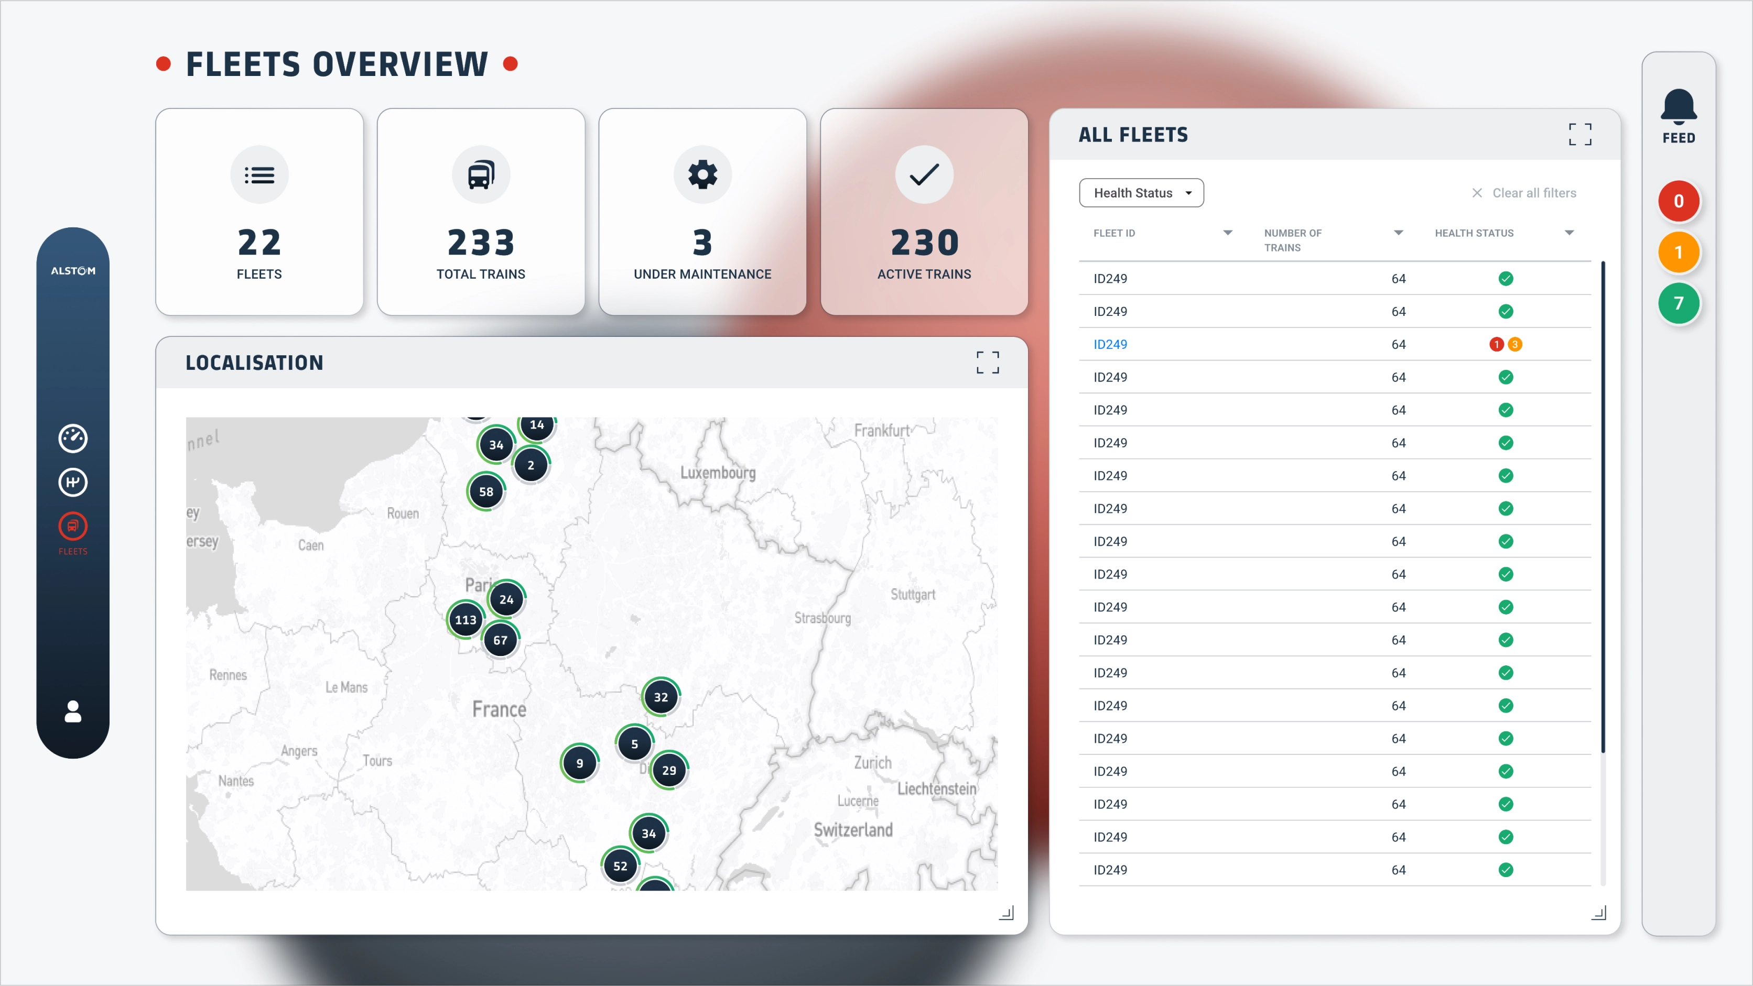Click the Active Trains checkmark icon
The width and height of the screenshot is (1753, 986).
tap(924, 175)
